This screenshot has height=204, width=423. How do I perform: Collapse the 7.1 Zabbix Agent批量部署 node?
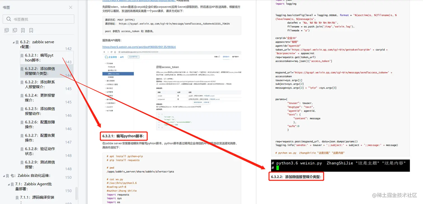pos(9,185)
